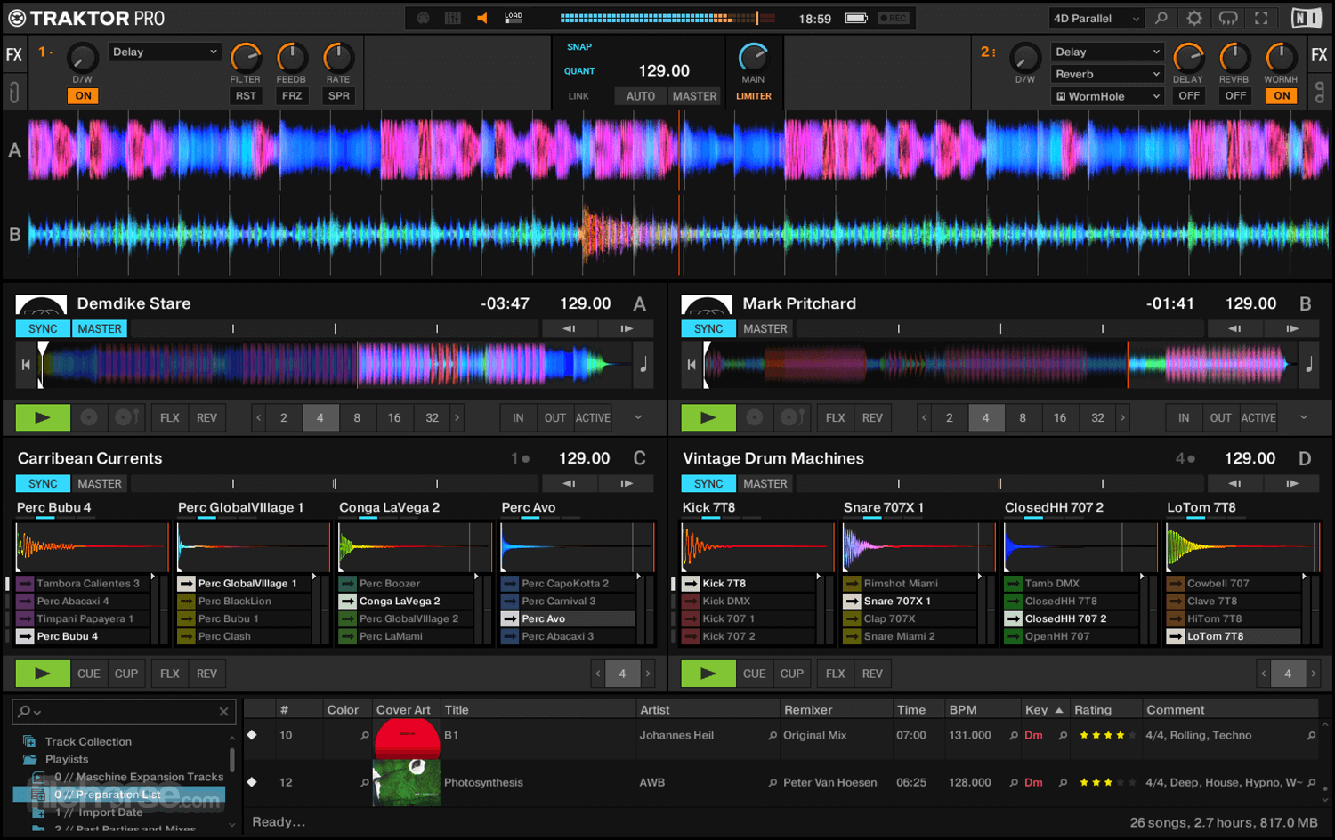Open right FX panel button

click(x=1319, y=55)
